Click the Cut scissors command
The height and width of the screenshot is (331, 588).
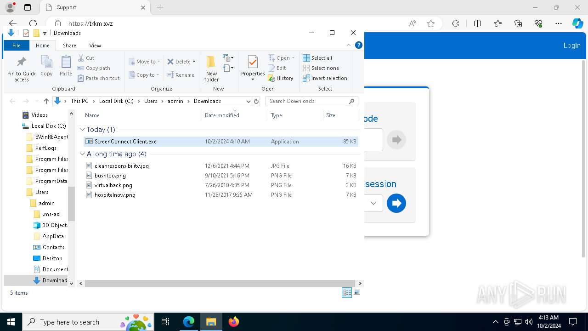86,58
